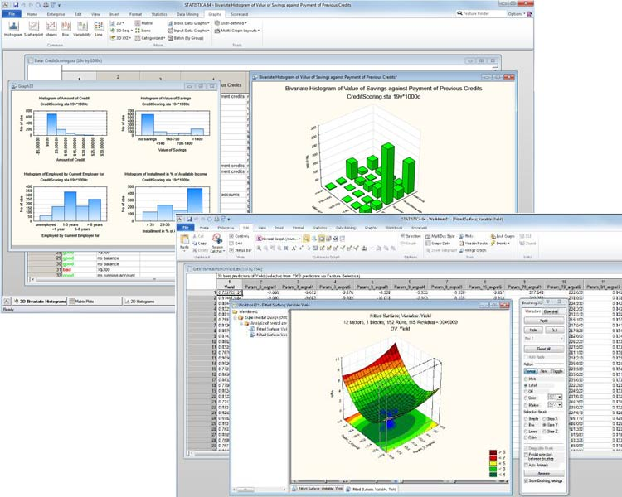Image resolution: width=622 pixels, height=497 pixels.
Task: Click Feature Finder search icon
Action: 459,13
